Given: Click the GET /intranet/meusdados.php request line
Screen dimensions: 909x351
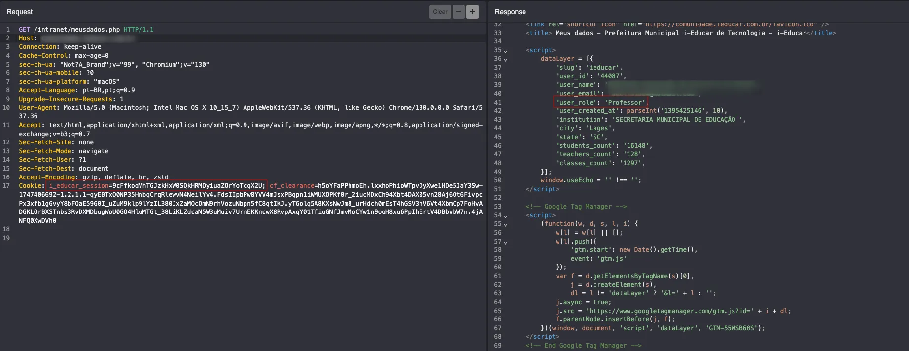Looking at the screenshot, I should coord(86,30).
